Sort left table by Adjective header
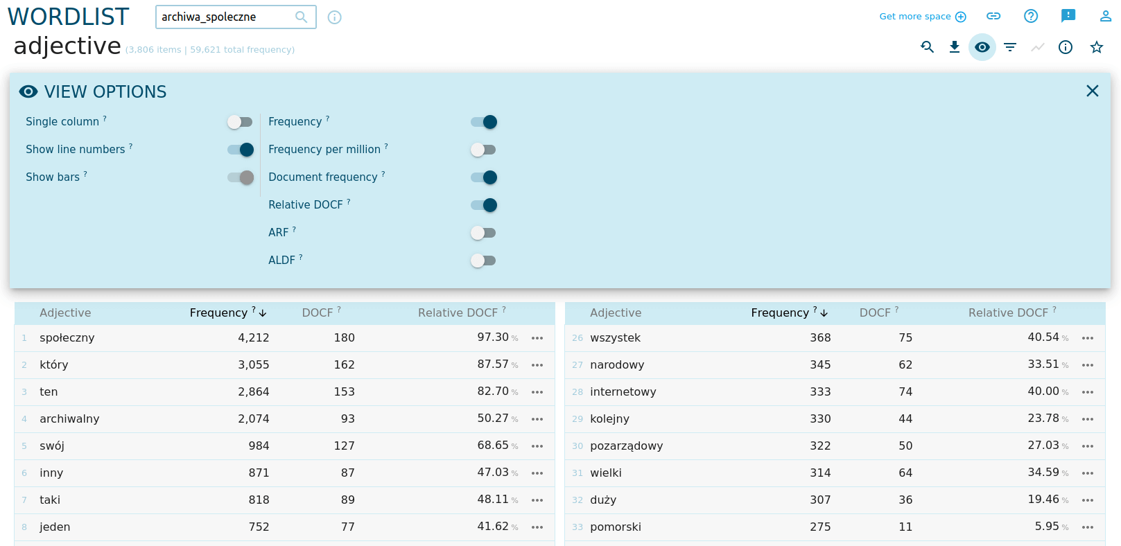 (x=65, y=312)
